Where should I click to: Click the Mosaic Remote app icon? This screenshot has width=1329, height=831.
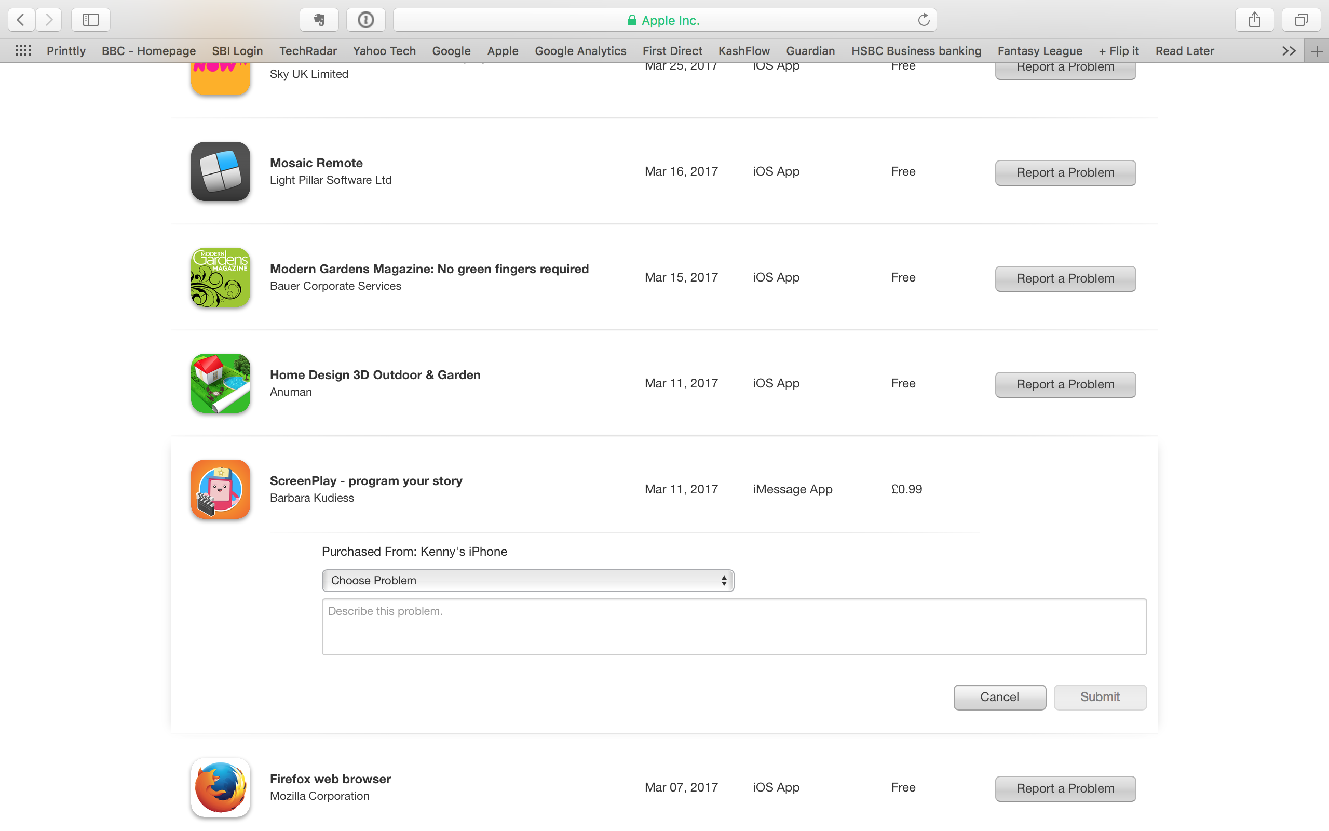[221, 171]
